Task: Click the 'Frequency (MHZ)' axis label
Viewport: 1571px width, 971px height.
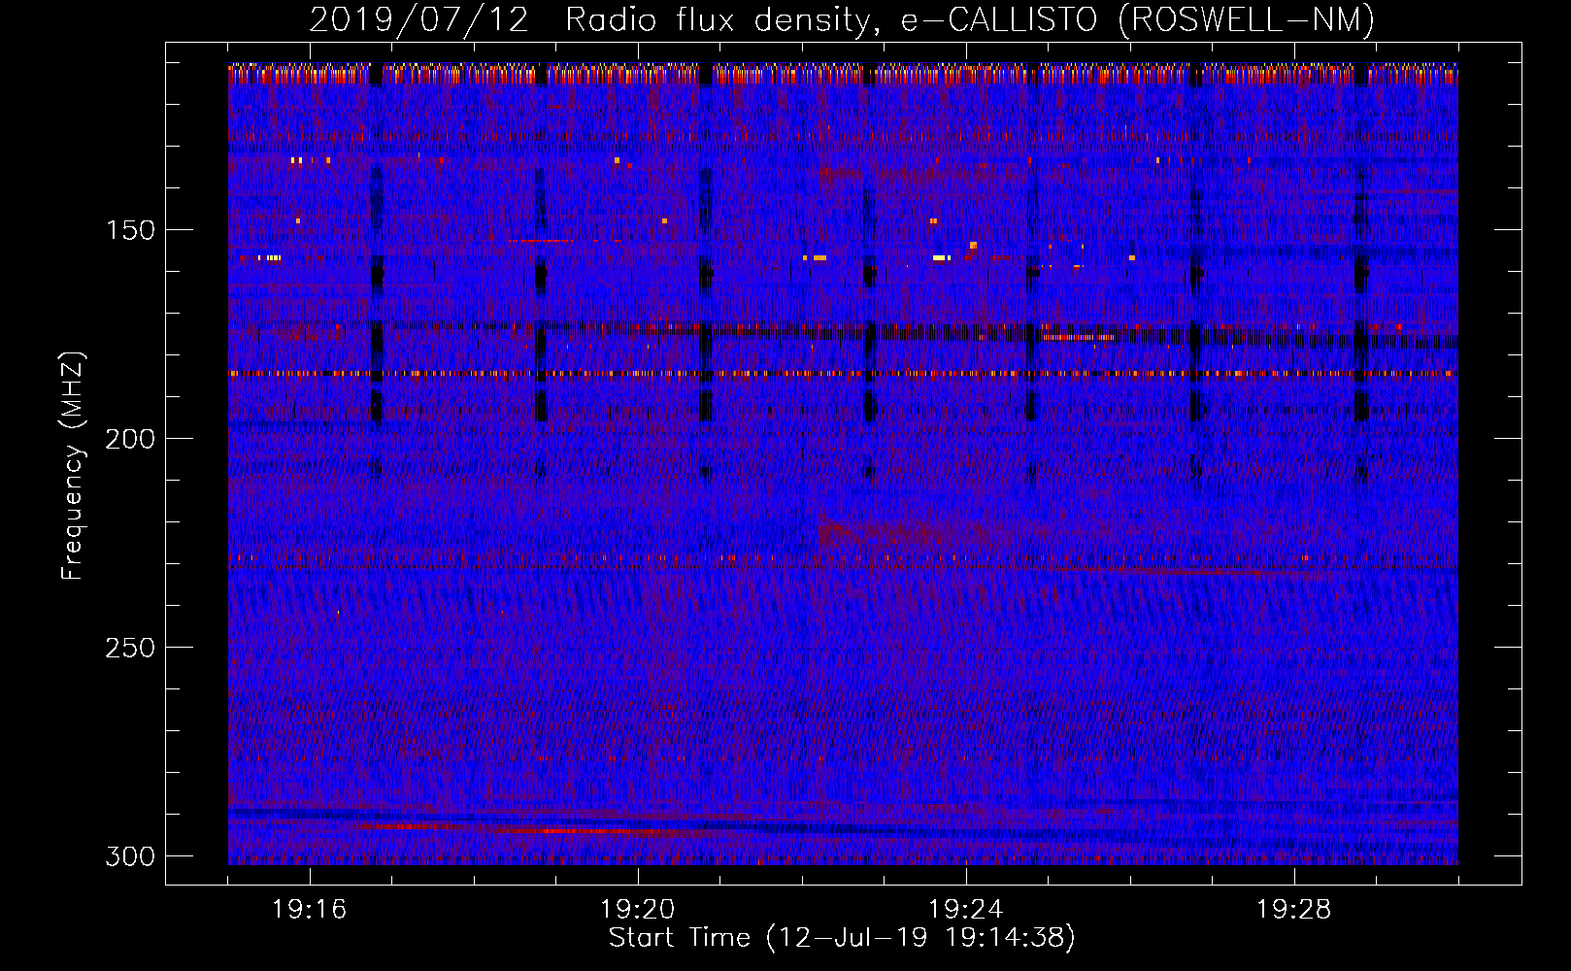Action: coord(73,465)
